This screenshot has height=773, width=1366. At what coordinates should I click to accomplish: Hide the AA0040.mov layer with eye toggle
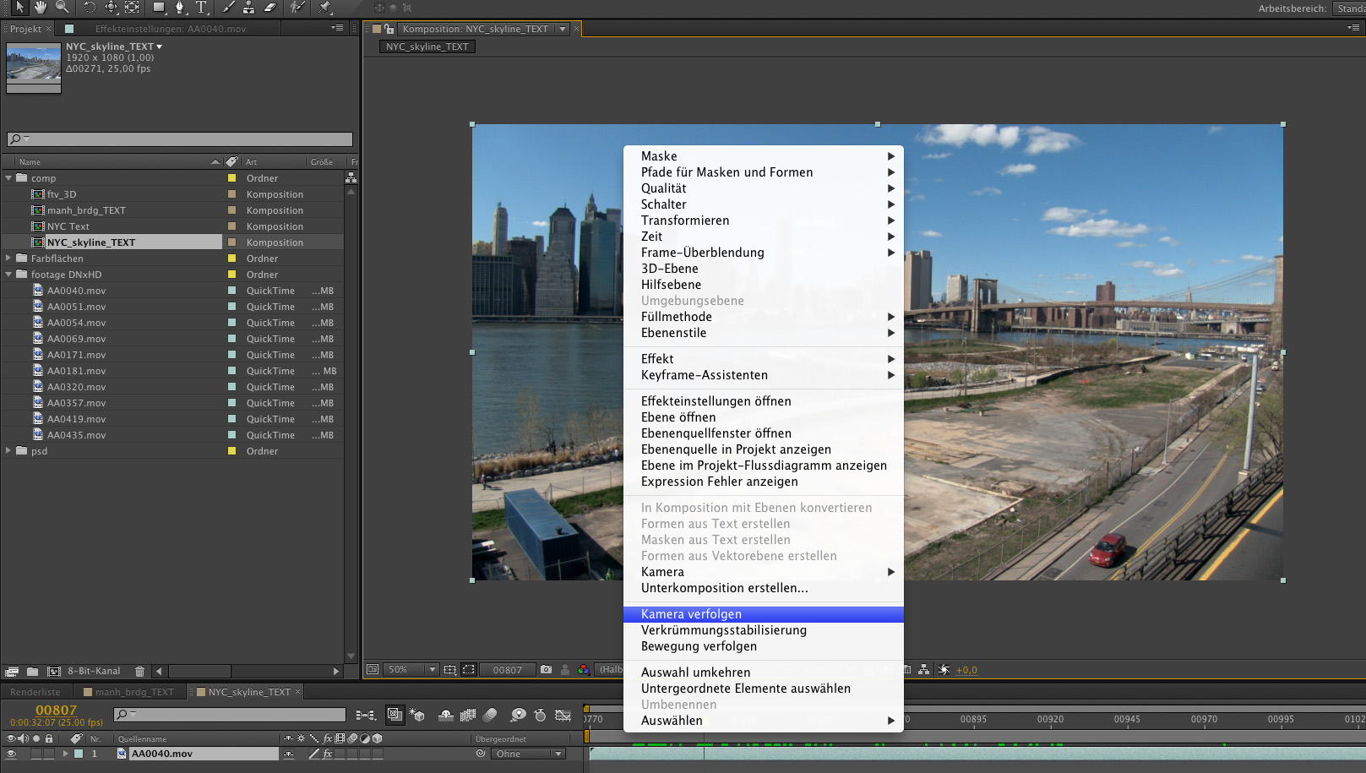tap(11, 754)
